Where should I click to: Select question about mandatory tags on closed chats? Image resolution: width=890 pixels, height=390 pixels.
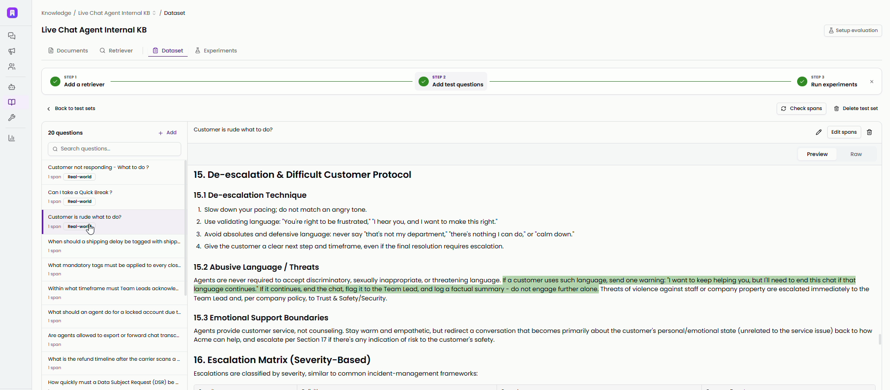(x=113, y=270)
